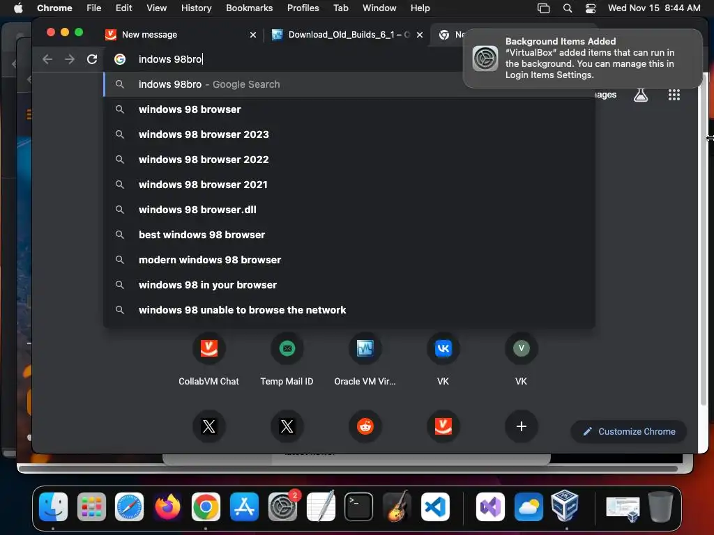Viewport: 714px width, 535px height.
Task: Select suggestion 'windows 98 browser.dll'
Action: tap(349, 209)
